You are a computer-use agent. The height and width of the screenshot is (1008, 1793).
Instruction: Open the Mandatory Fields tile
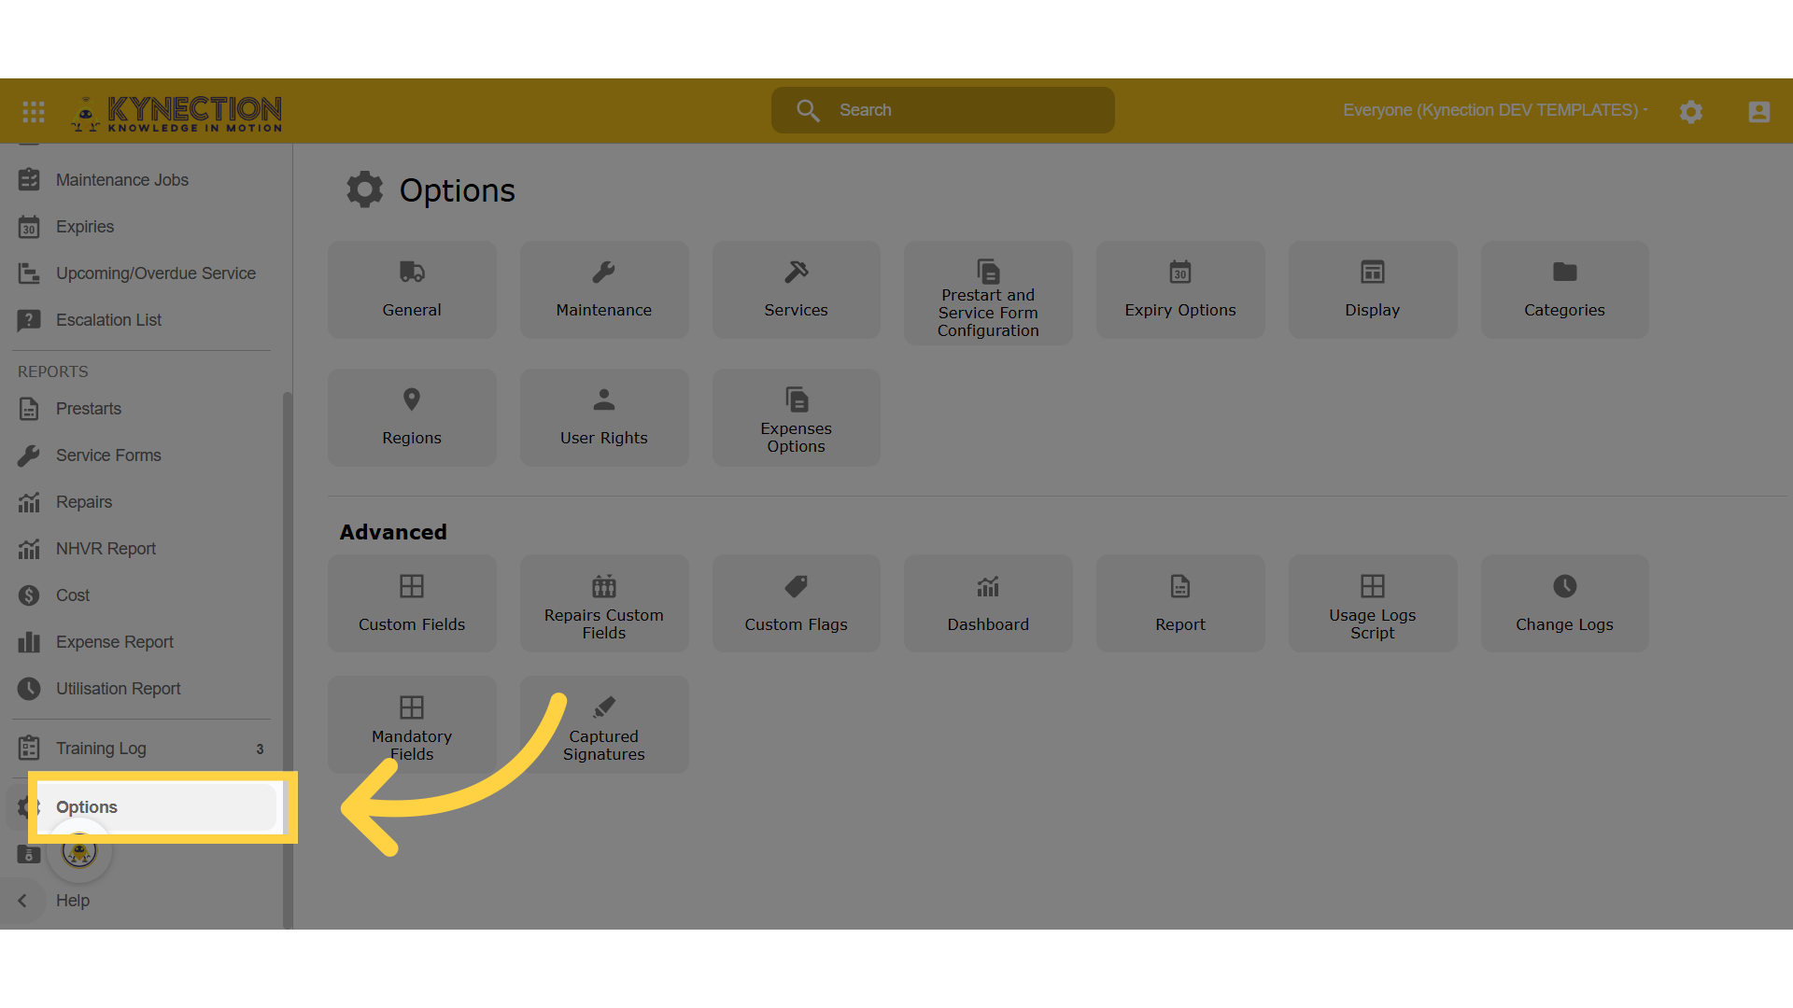[x=412, y=724]
